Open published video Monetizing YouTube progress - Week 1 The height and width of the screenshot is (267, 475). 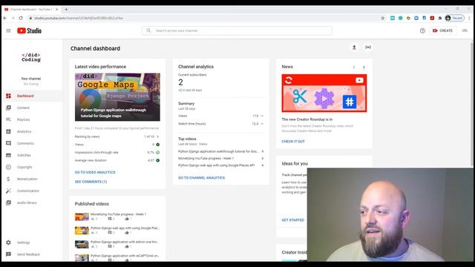click(119, 214)
